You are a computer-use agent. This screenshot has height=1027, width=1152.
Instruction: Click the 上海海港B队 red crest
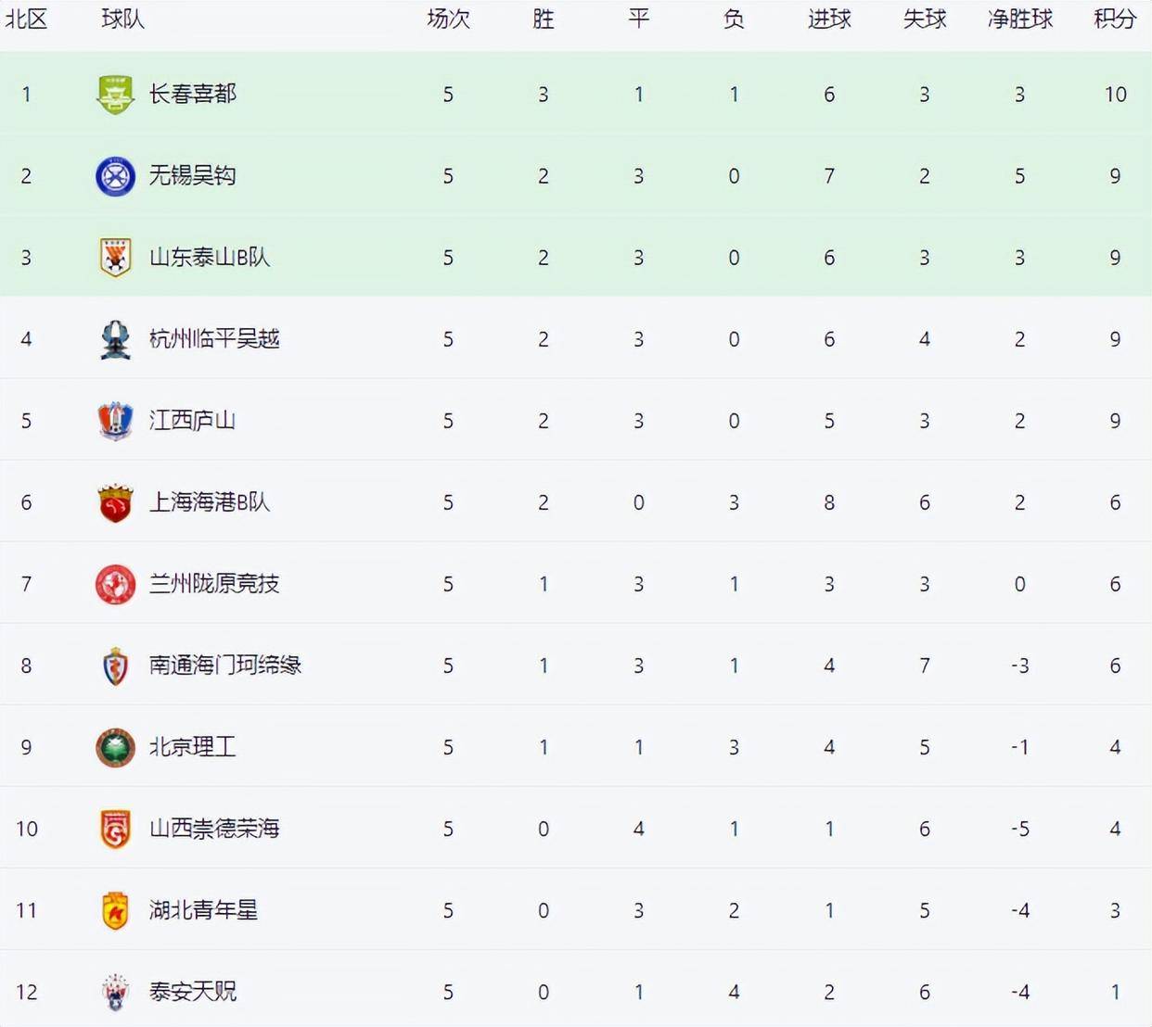point(115,502)
